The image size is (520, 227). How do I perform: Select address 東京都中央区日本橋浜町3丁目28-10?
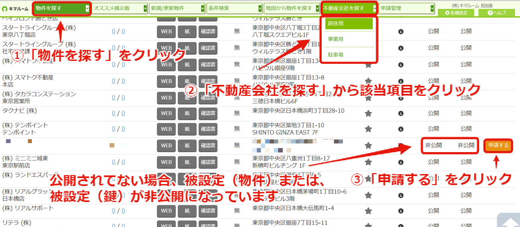click(298, 111)
